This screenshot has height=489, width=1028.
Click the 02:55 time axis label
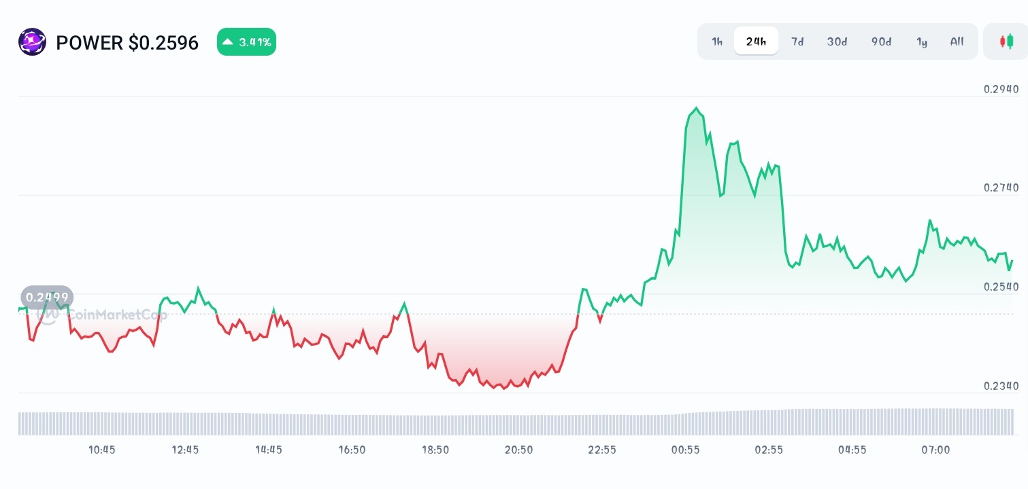point(769,450)
